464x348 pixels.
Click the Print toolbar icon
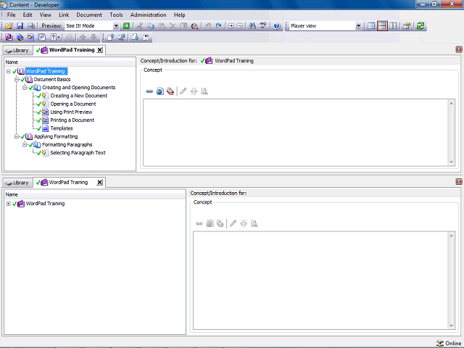coord(30,26)
